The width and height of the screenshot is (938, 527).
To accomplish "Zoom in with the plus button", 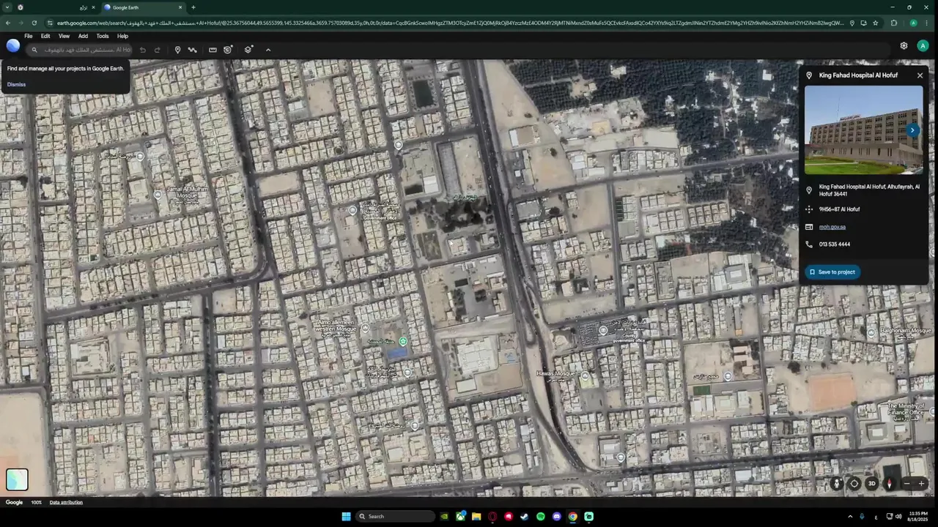I will coord(922,483).
